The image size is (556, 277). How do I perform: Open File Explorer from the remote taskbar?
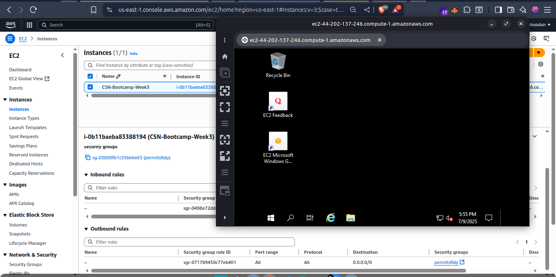pyautogui.click(x=350, y=218)
